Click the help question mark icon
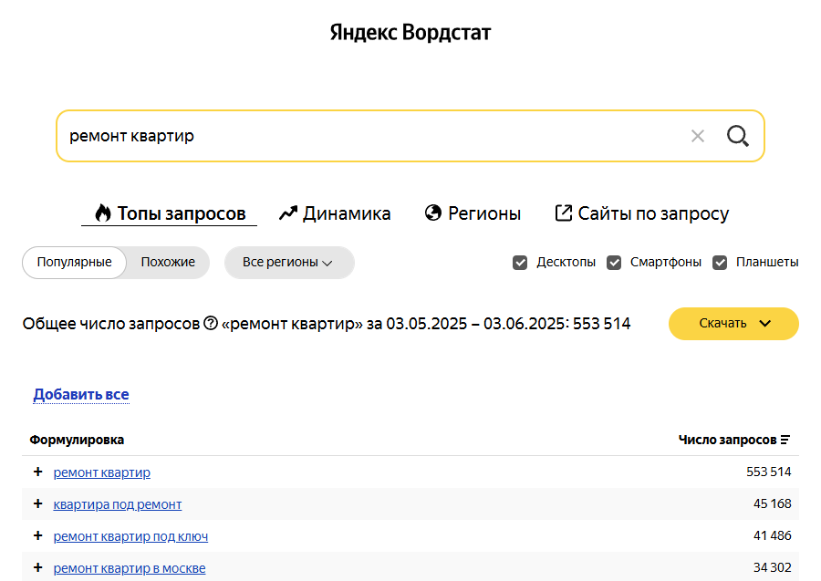 pos(211,324)
